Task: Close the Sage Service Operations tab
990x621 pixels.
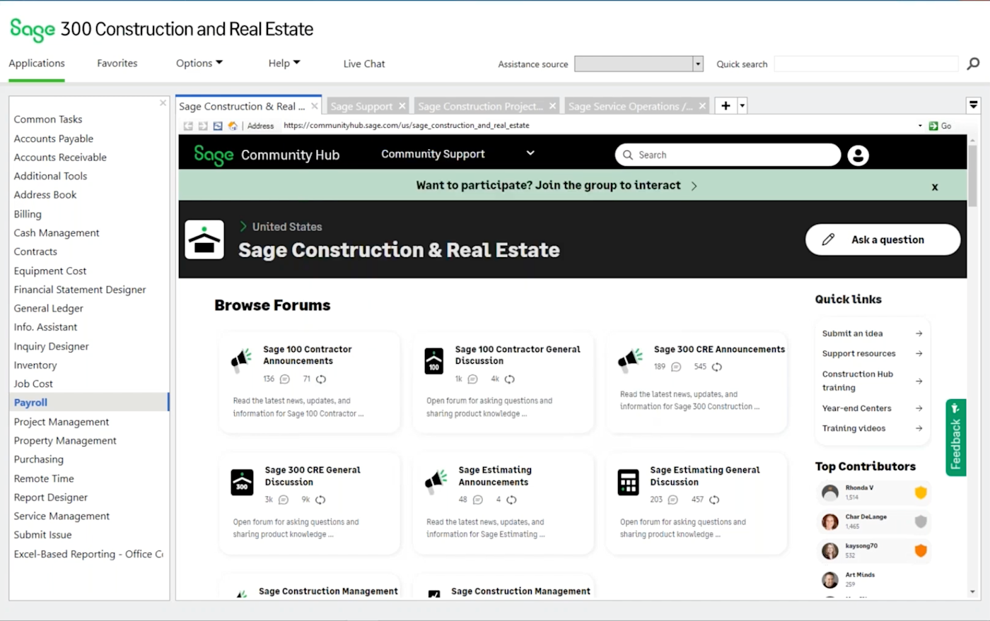Action: [x=702, y=106]
